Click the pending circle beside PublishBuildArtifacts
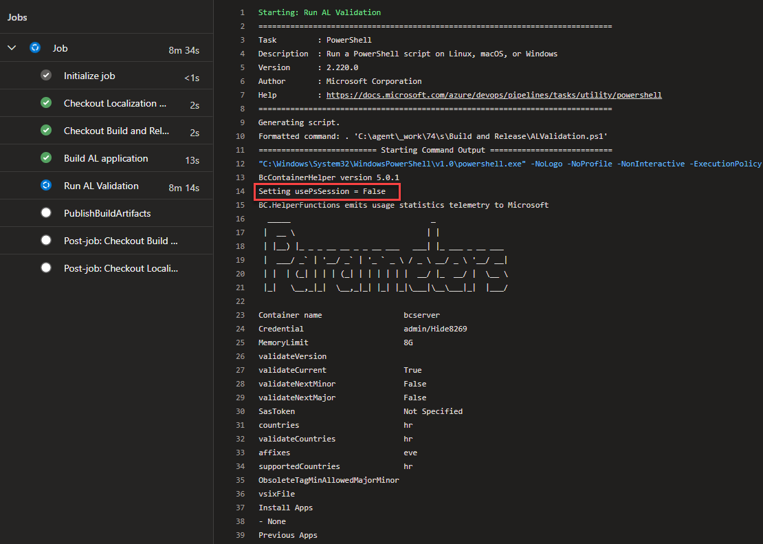Screen dimensions: 763x544 (x=46, y=213)
